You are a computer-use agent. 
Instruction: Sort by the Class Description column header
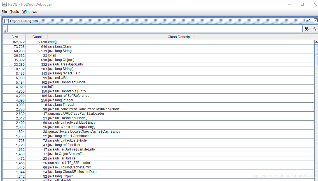click(x=181, y=37)
